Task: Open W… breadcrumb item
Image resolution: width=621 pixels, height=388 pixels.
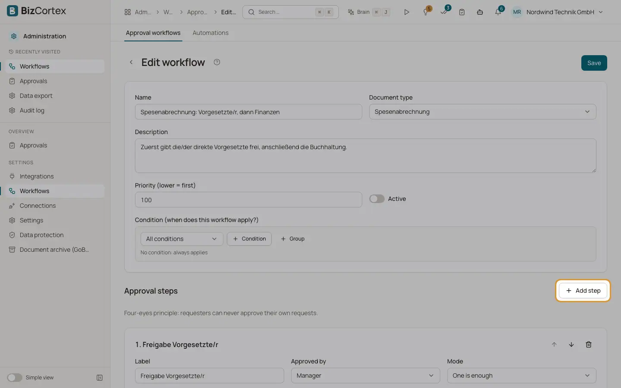Action: pyautogui.click(x=168, y=12)
